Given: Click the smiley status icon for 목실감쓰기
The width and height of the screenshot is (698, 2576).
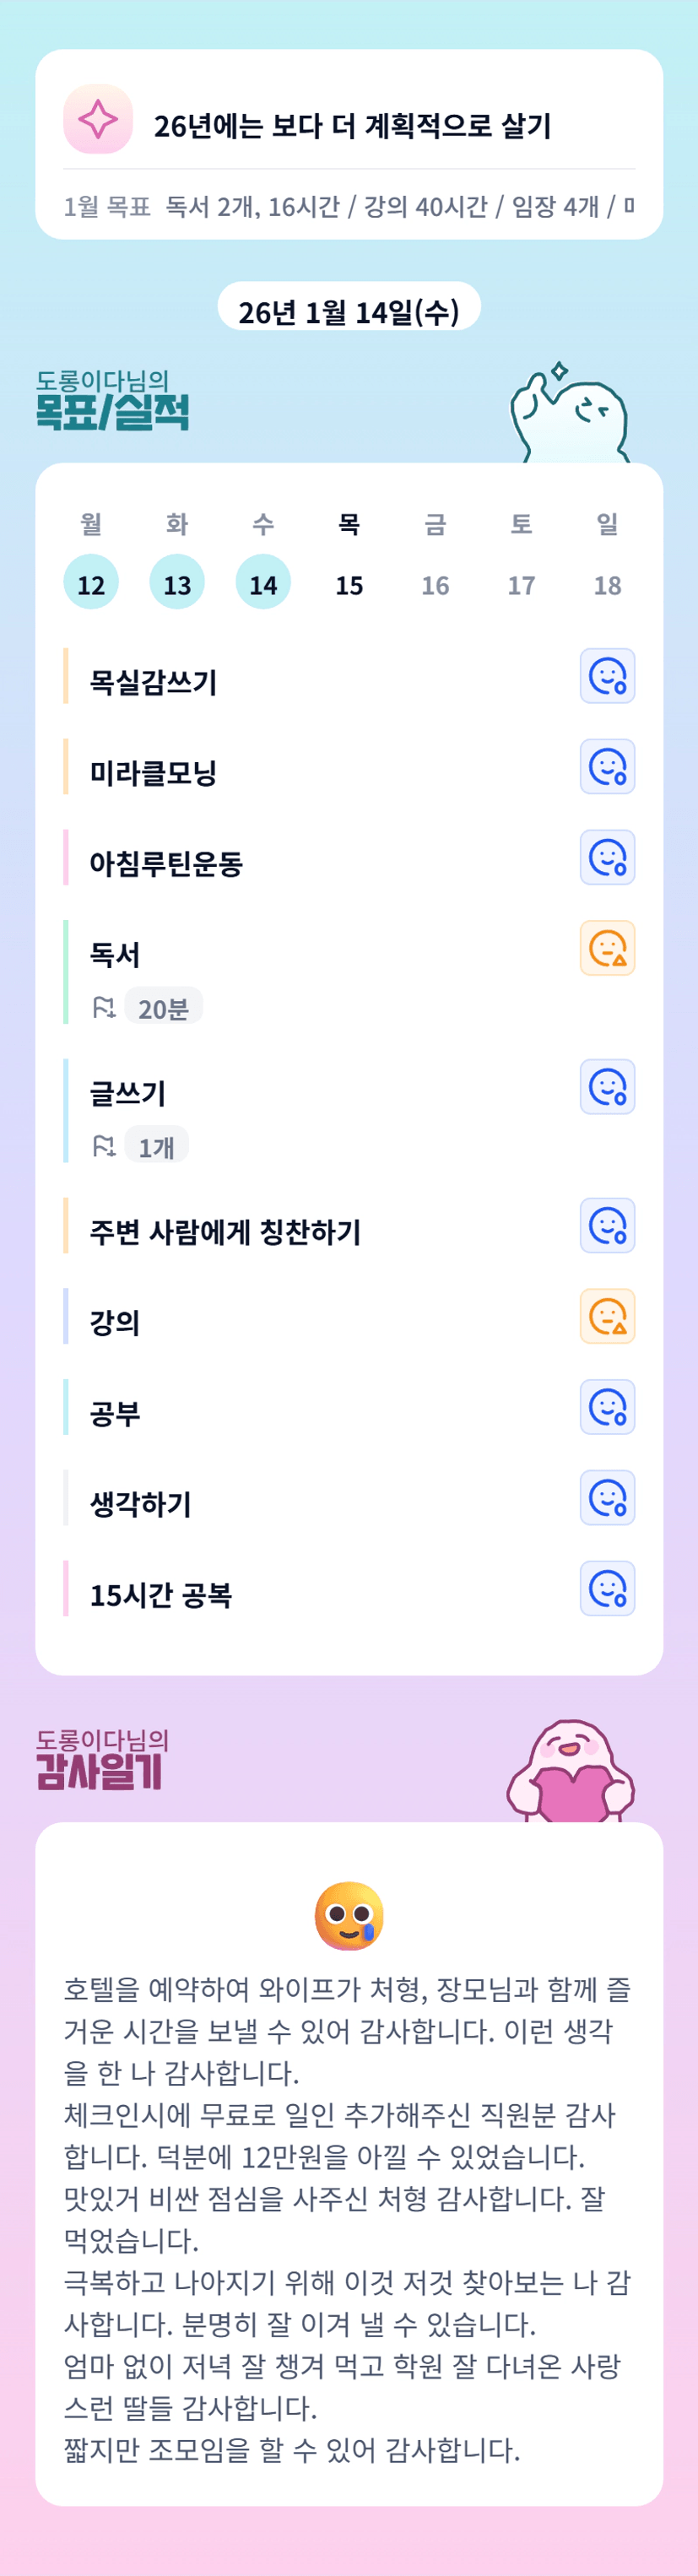Looking at the screenshot, I should point(607,676).
